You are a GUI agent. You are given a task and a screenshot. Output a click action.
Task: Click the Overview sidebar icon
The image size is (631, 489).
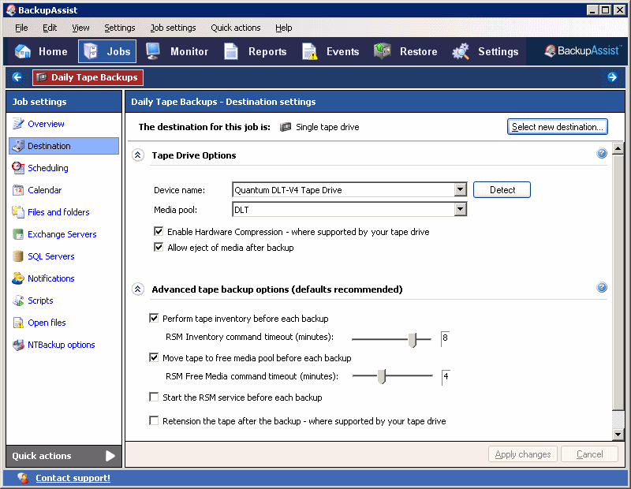click(x=18, y=124)
